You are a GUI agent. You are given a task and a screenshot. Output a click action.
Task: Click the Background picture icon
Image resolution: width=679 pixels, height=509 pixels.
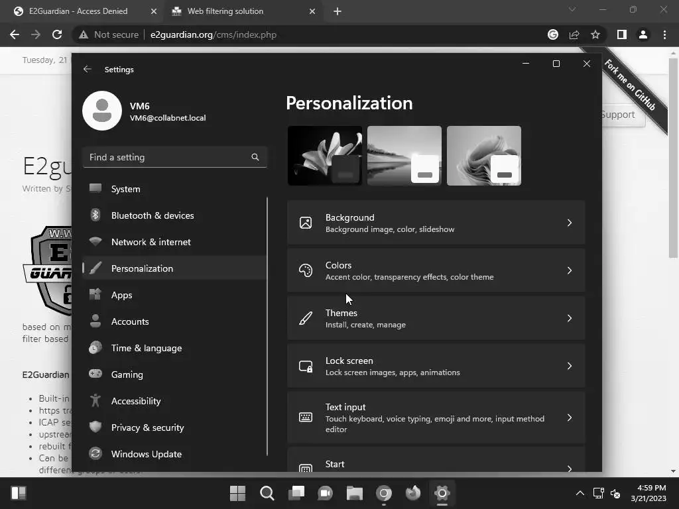[306, 223]
